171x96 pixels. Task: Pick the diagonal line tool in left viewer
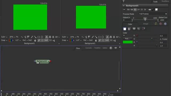[x=32, y=37]
